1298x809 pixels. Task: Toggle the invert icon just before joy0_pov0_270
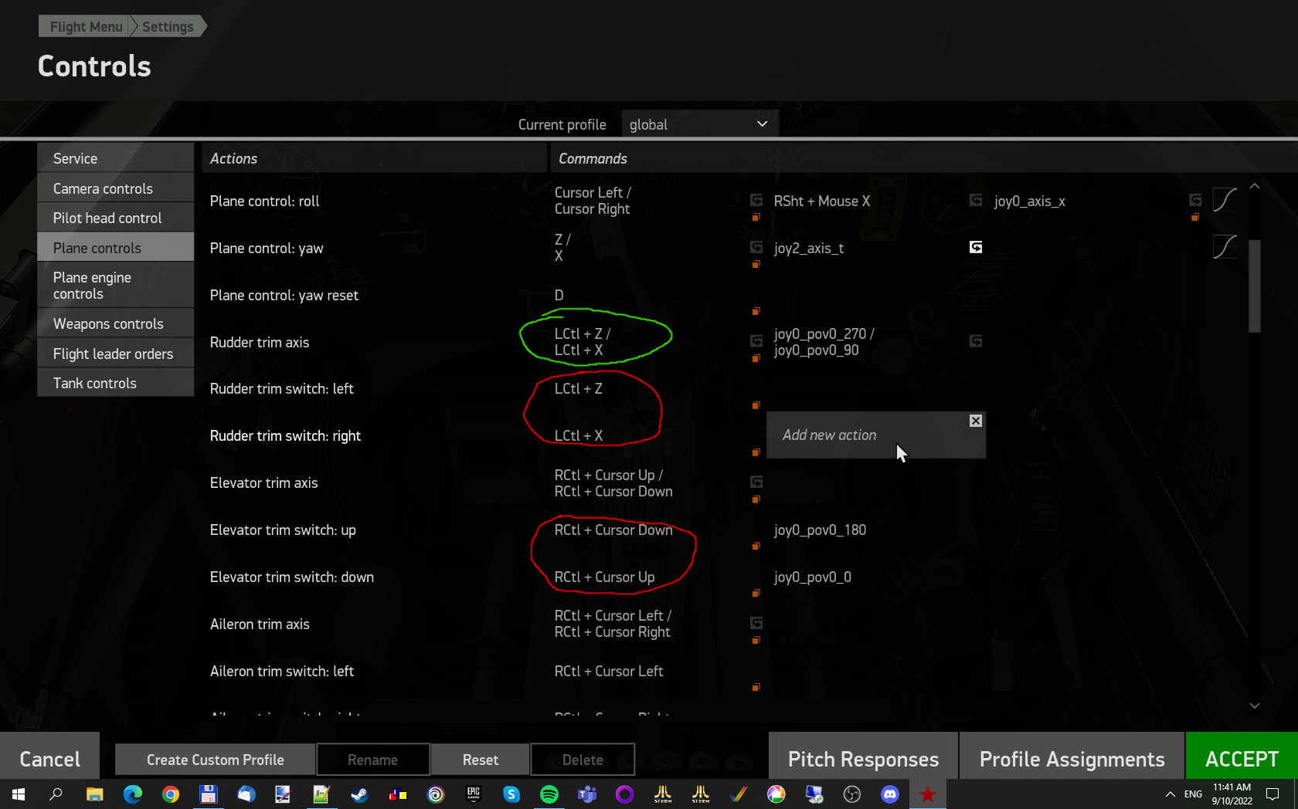(x=756, y=341)
